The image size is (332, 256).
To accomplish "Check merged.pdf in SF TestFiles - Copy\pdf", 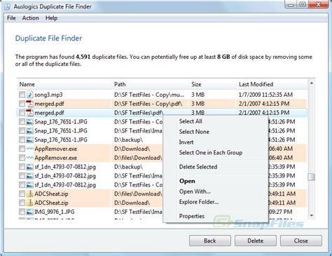I will pyautogui.click(x=22, y=104).
